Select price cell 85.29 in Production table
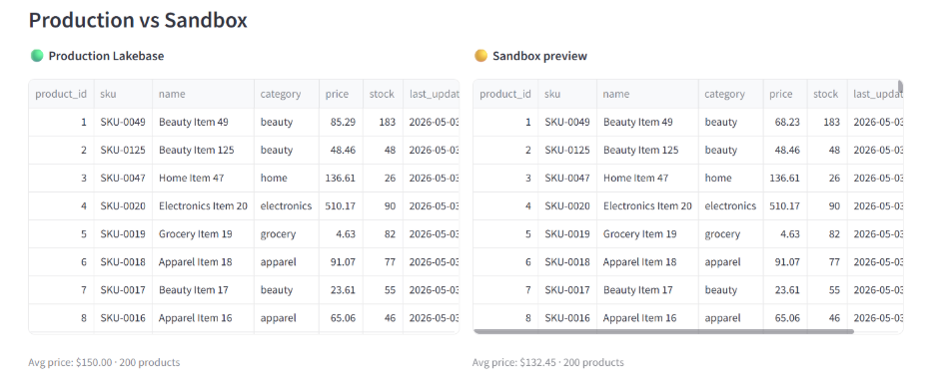 pos(341,122)
